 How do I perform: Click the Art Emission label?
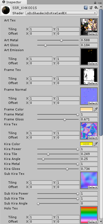coord(14,50)
